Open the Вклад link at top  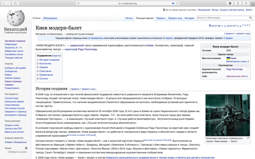coord(215,10)
